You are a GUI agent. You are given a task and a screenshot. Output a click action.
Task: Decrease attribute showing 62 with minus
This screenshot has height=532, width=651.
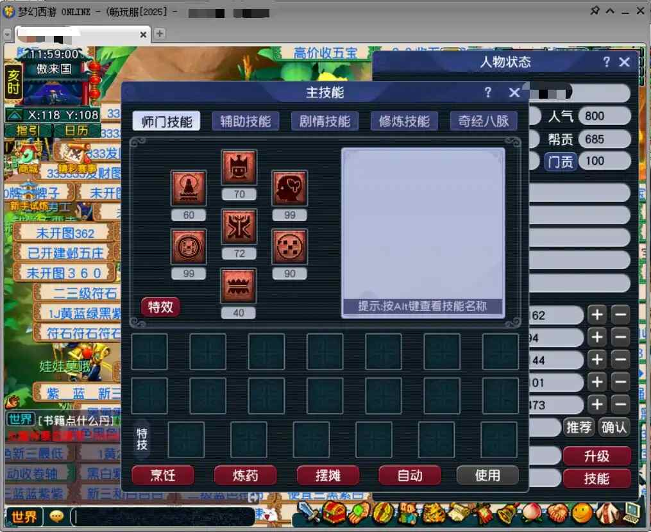621,315
